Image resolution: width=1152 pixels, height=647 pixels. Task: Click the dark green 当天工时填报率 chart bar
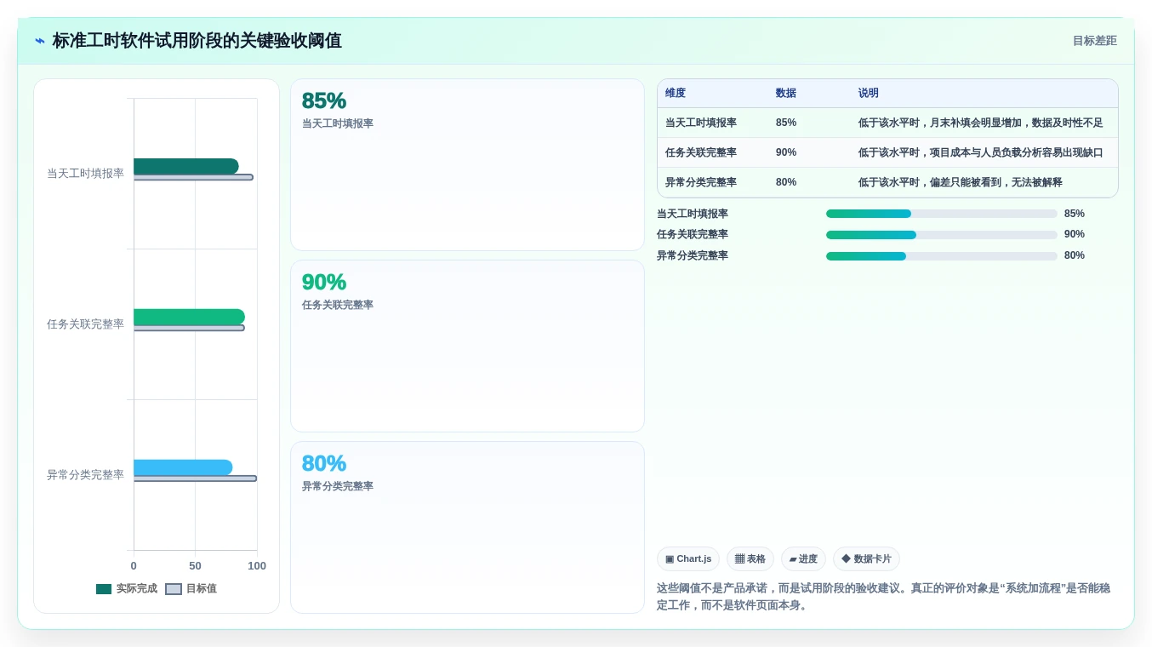[x=186, y=166]
